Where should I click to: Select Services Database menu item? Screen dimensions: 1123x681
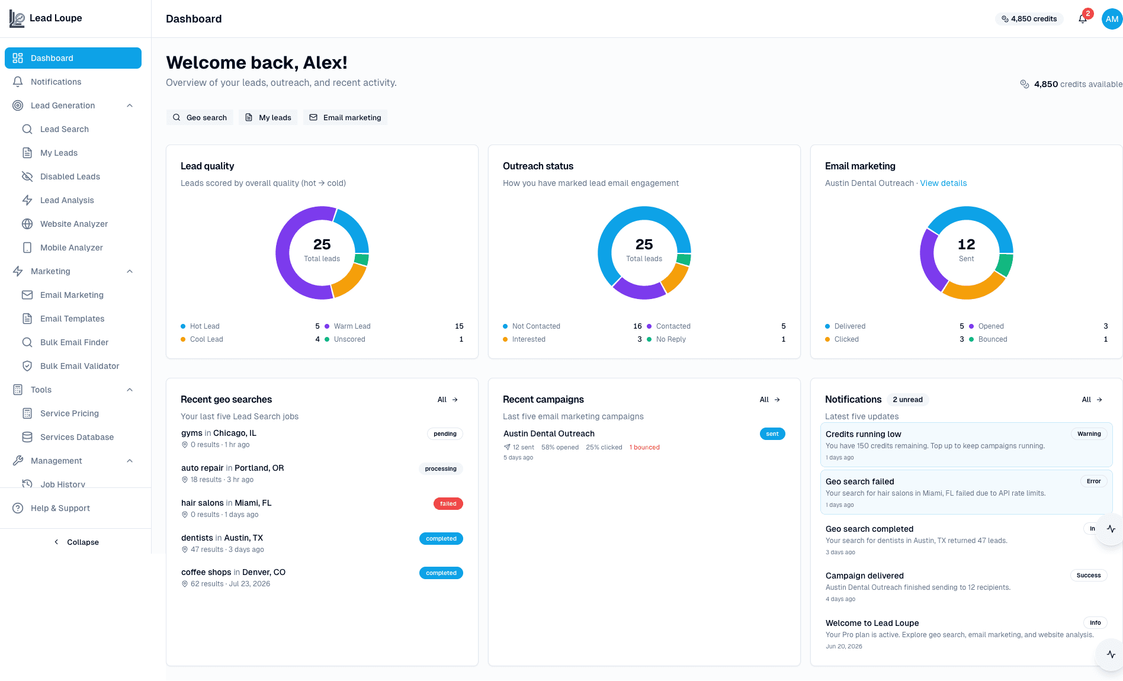pos(78,437)
